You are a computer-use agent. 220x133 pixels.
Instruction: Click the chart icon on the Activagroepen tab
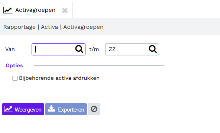point(7,10)
